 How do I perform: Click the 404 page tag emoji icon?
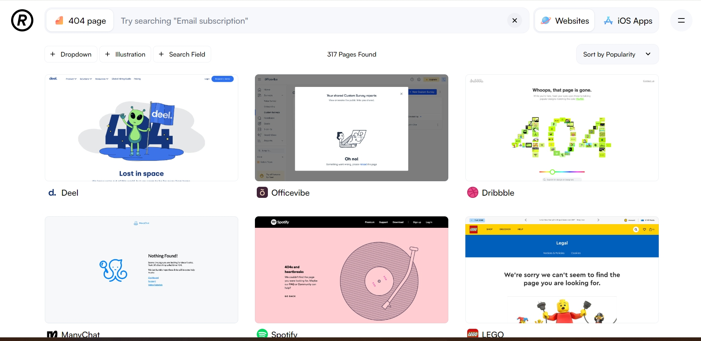point(59,21)
